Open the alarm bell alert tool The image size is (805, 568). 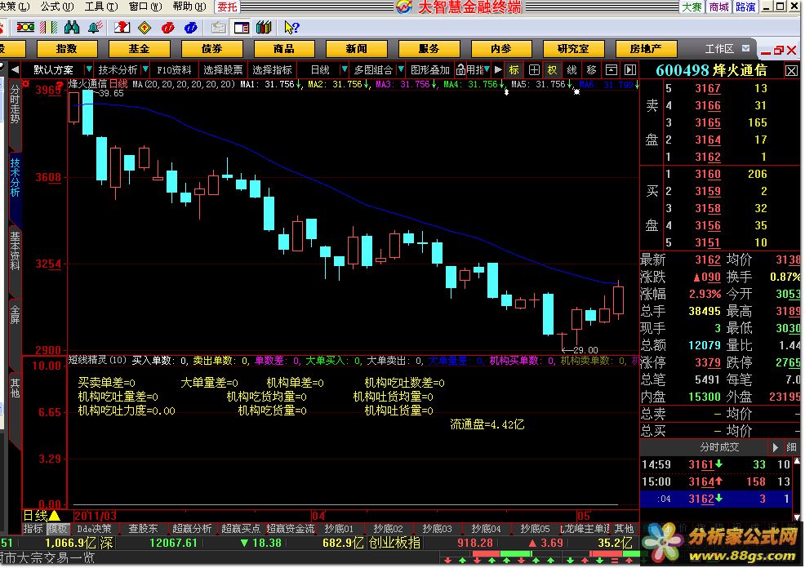tap(96, 27)
